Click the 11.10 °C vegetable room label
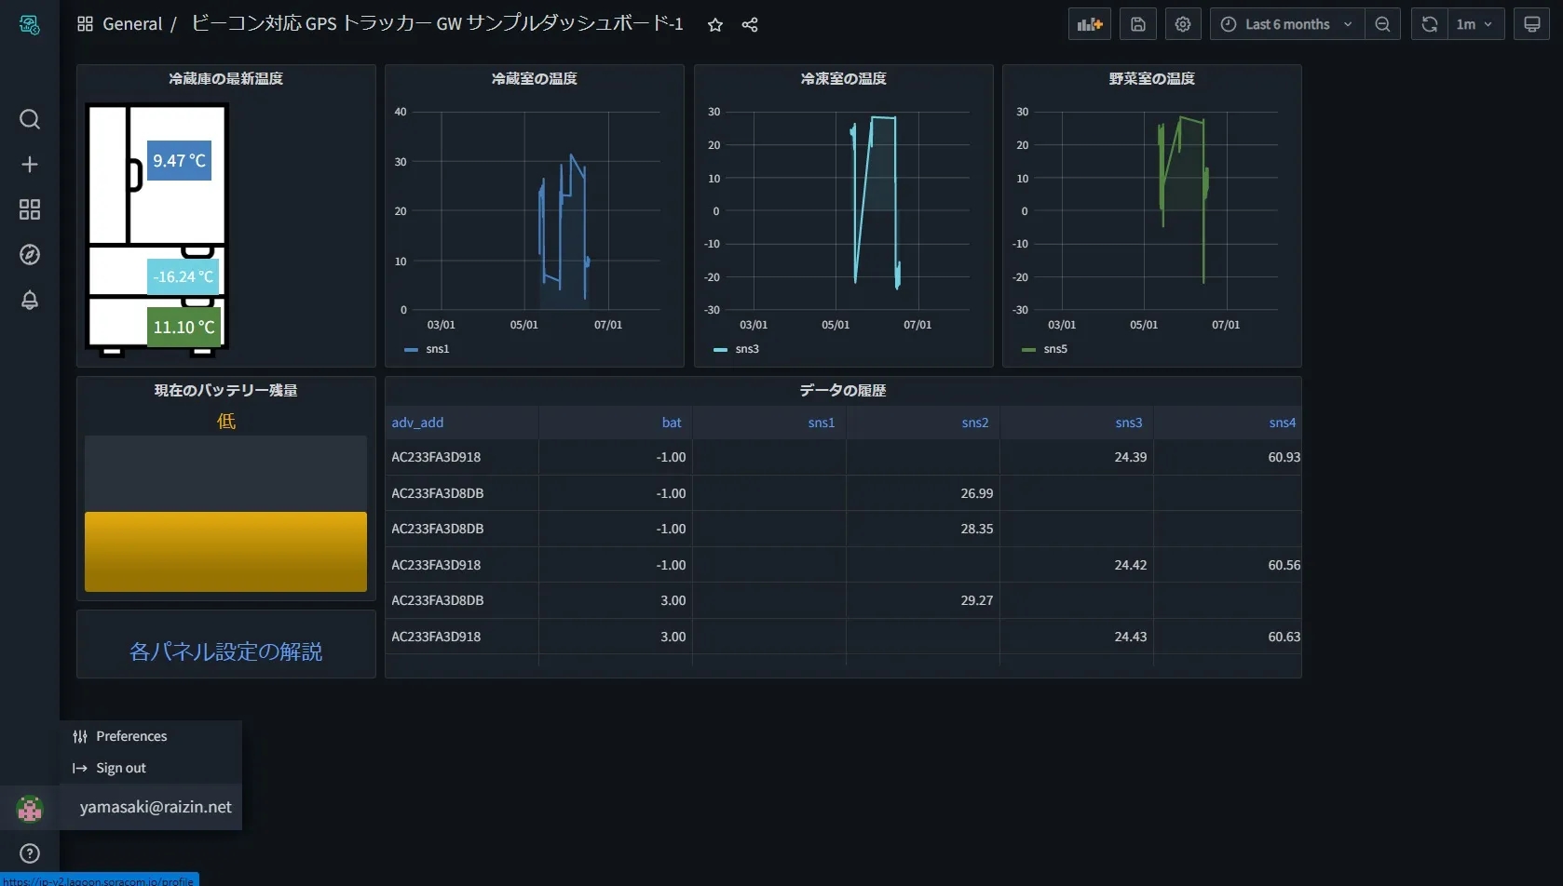Screen dimensions: 1563x886 (x=184, y=327)
